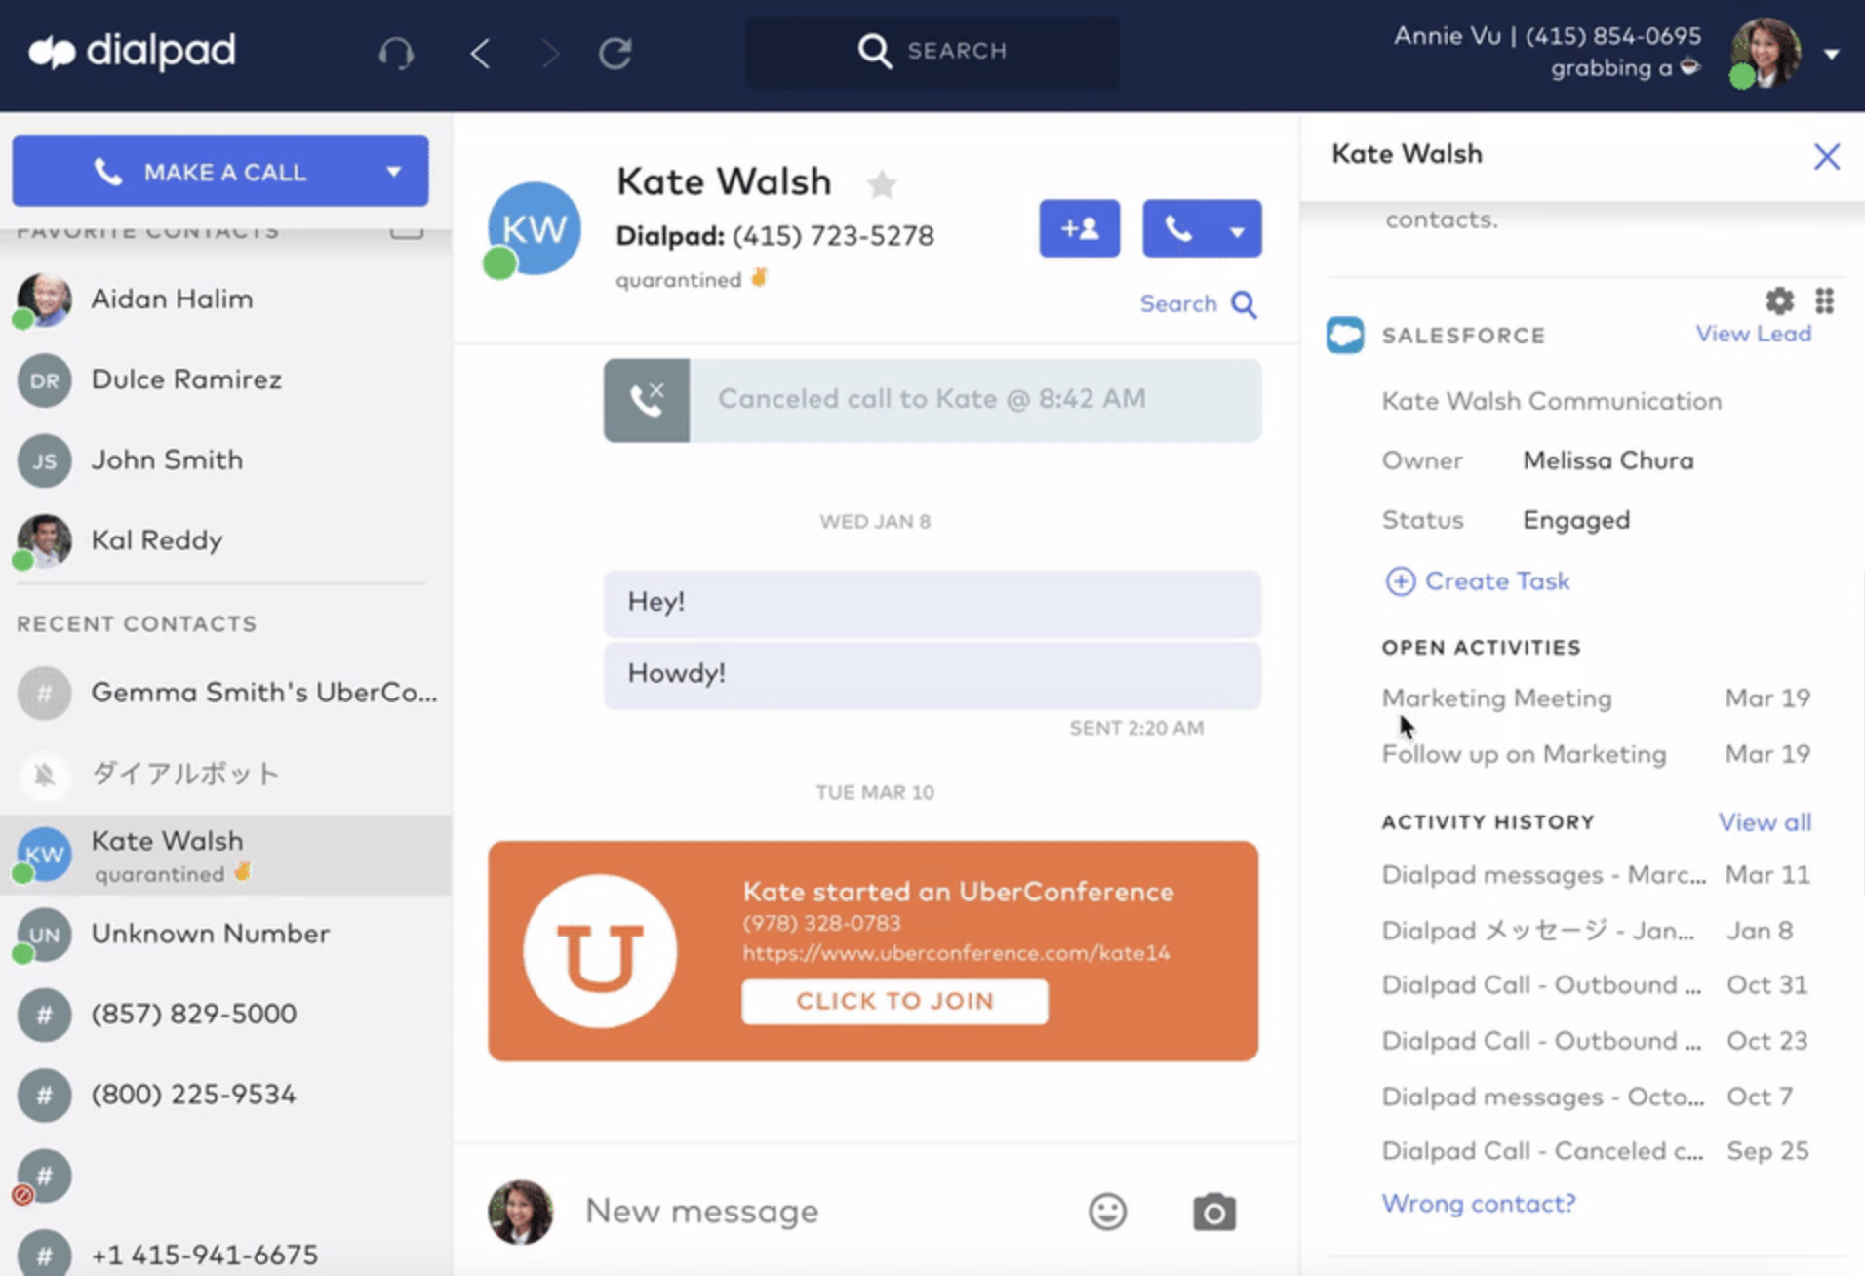1865x1276 pixels.
Task: Click 'Canceled call to Kate @ 8:42 AM'
Action: click(x=932, y=399)
